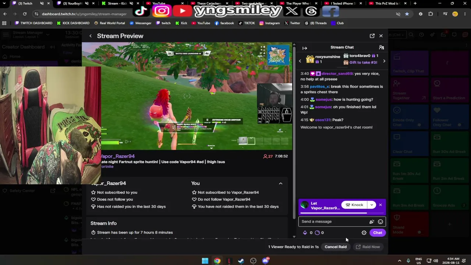471x265 pixels.
Task: Click the address bar URL
Action: click(x=84, y=14)
